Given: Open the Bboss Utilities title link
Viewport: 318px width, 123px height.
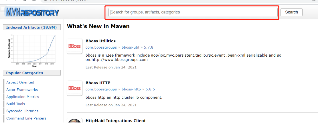Looking at the screenshot, I should 101,41.
